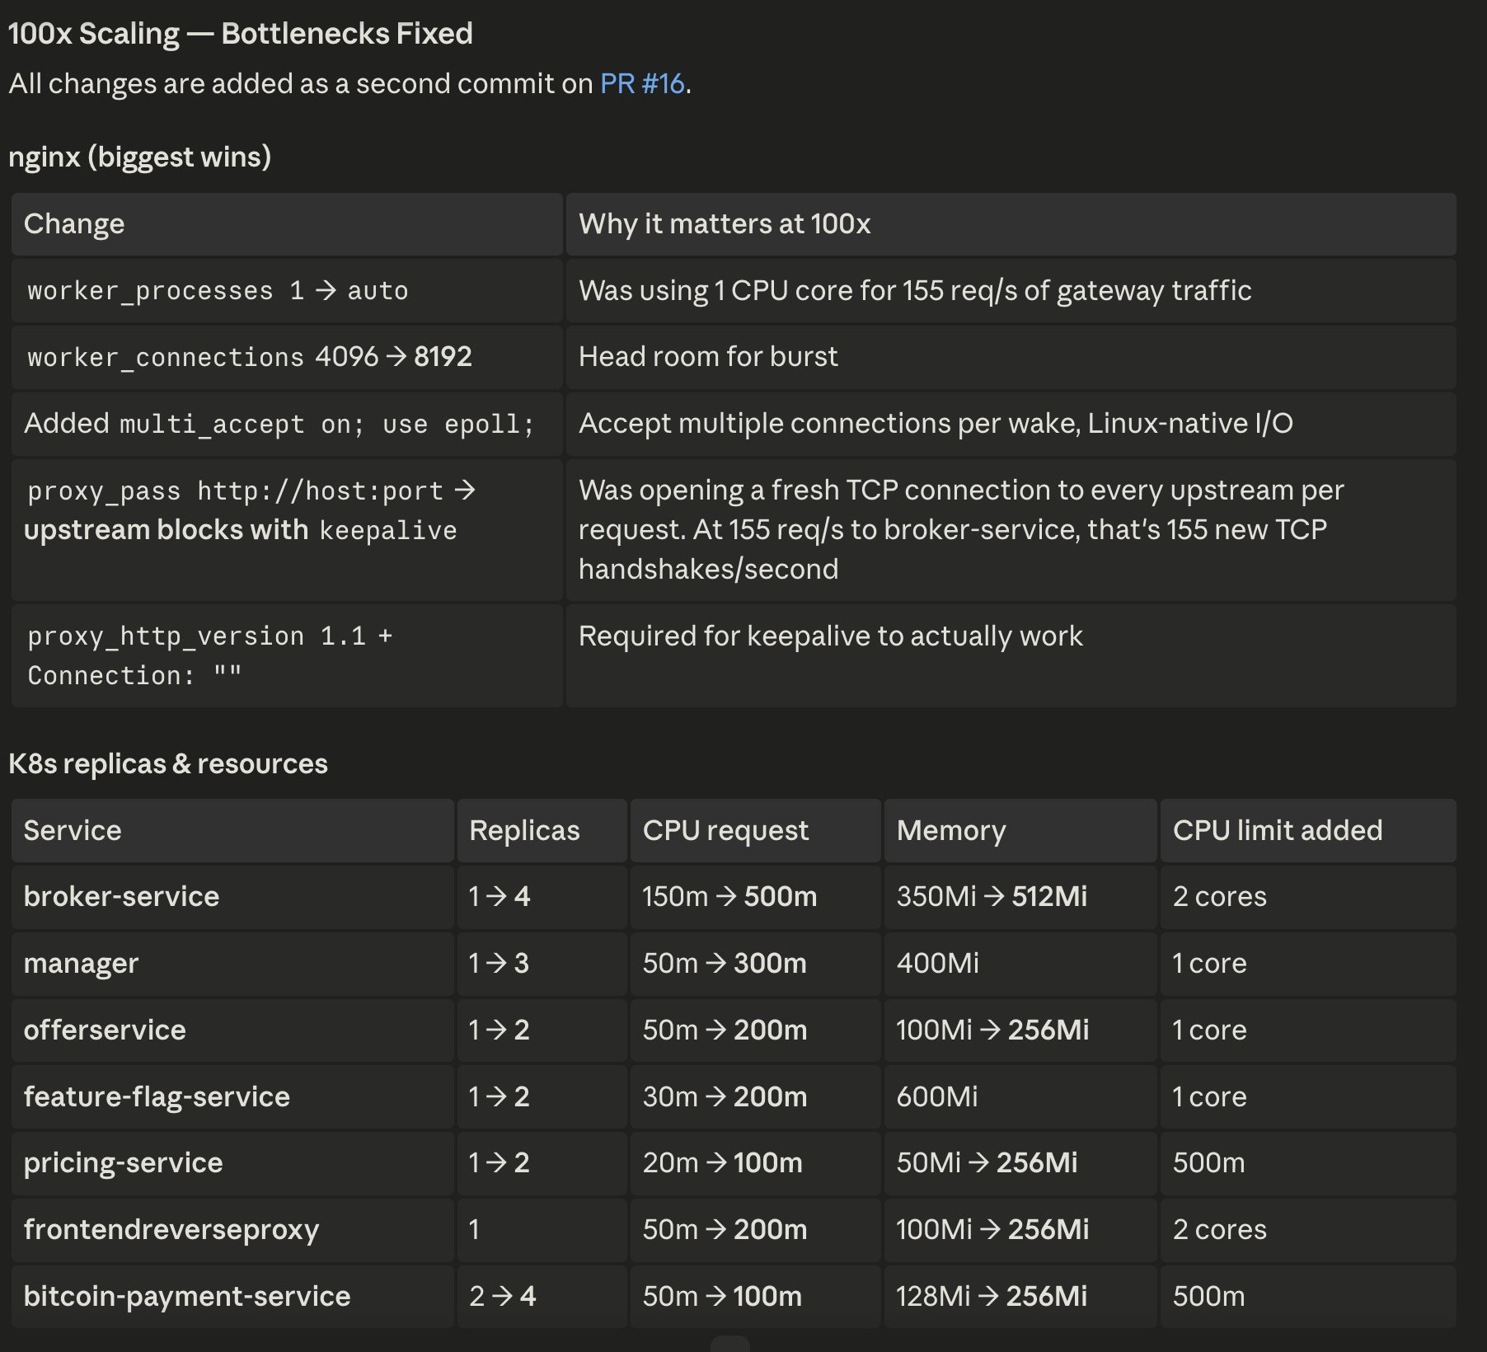This screenshot has width=1487, height=1352.
Task: Click bitcoin-payment-service replicas '2 → 4'
Action: point(542,1297)
